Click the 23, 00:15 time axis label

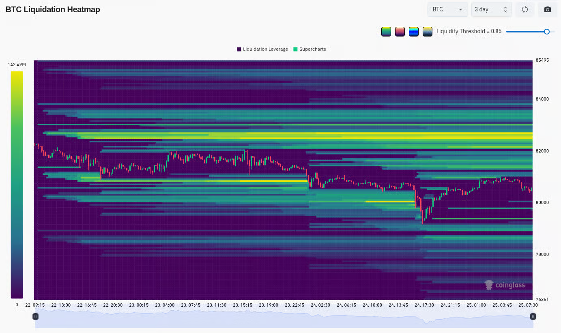(138, 305)
